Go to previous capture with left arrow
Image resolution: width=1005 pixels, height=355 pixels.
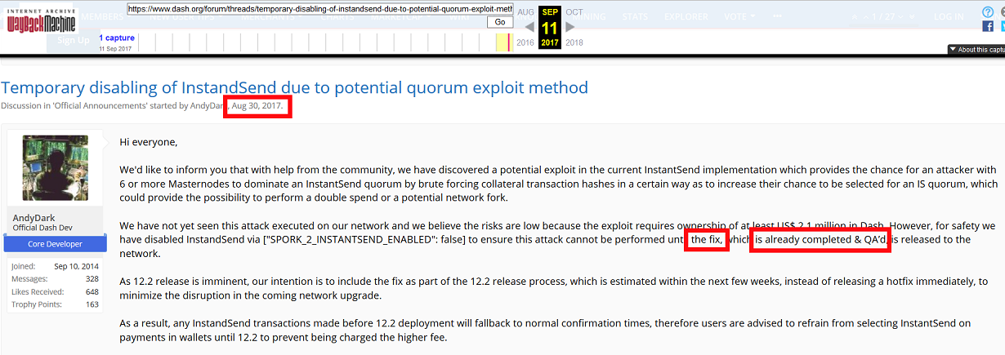[529, 27]
